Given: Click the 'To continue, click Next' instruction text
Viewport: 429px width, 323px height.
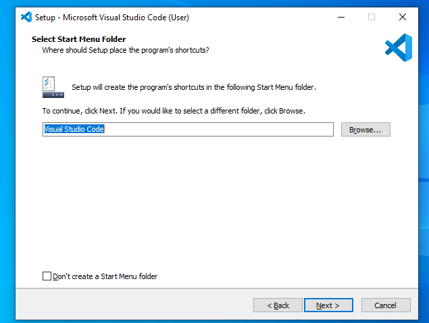Looking at the screenshot, I should (174, 111).
